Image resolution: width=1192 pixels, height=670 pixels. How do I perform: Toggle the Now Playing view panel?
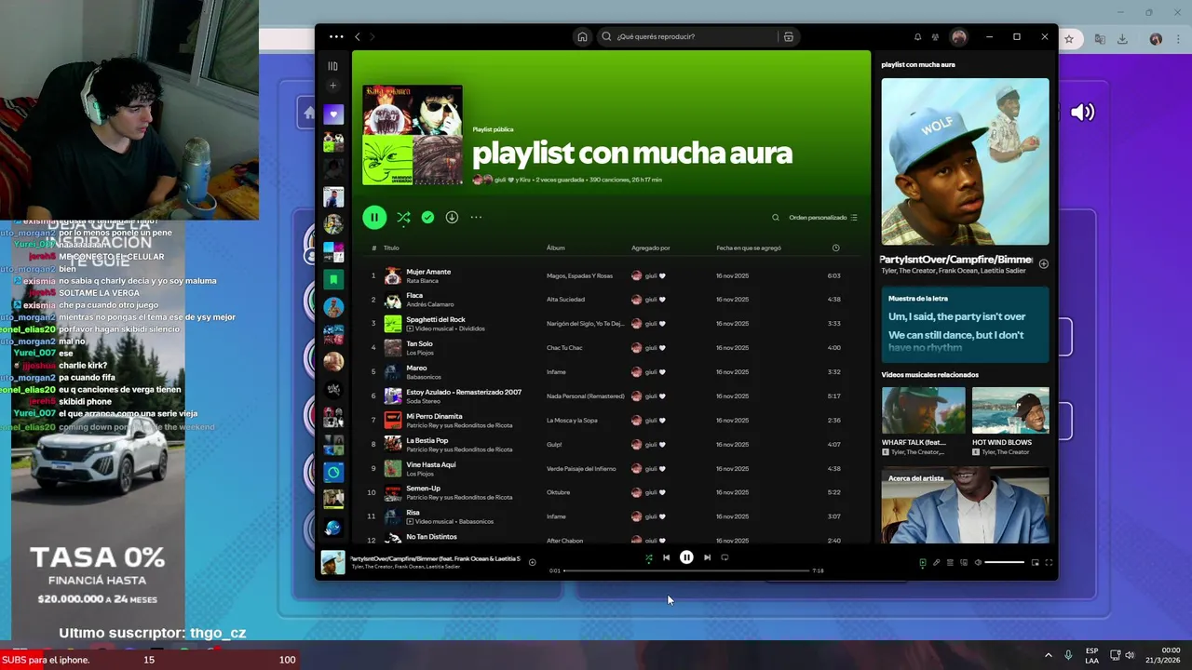[x=922, y=563]
